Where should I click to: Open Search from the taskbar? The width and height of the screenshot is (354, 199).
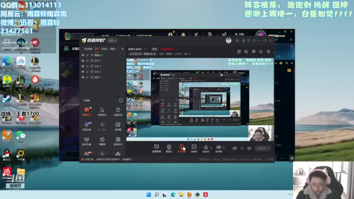point(157,195)
